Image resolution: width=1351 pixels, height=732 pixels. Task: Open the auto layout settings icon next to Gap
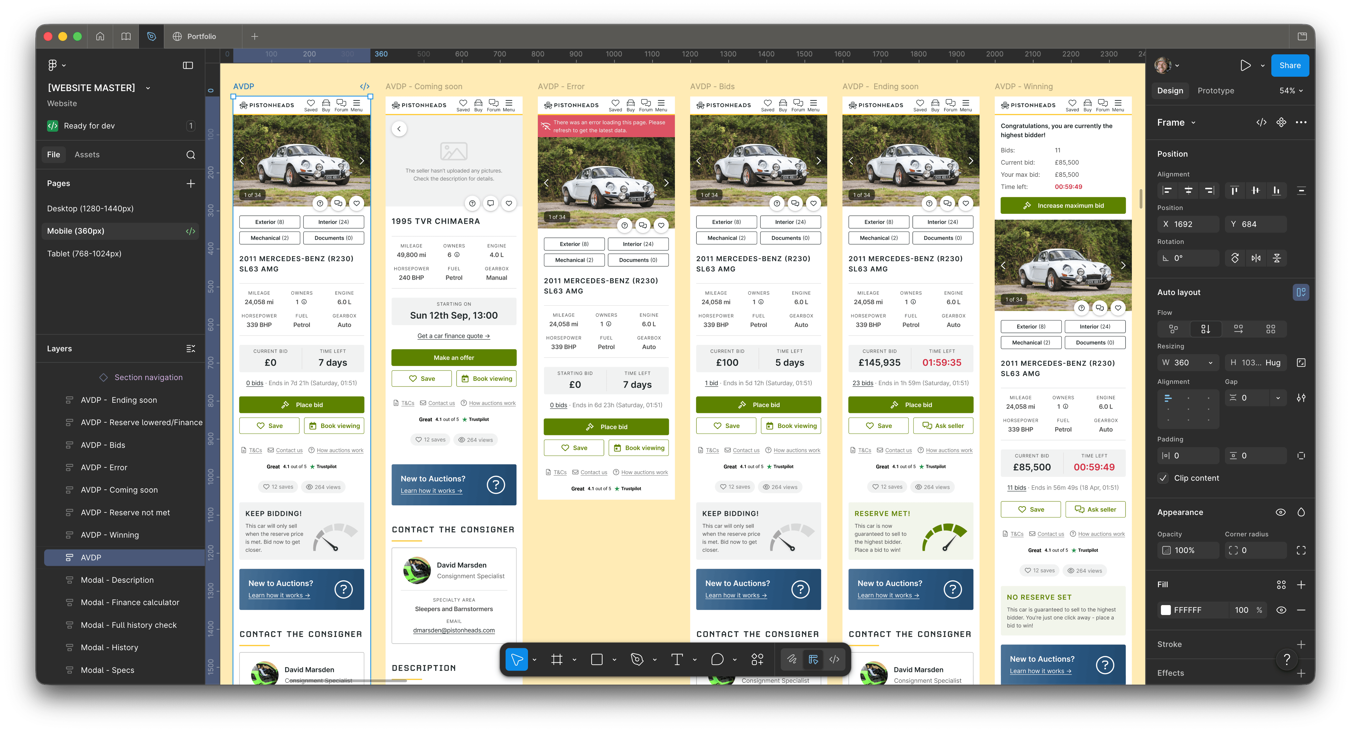(1301, 398)
